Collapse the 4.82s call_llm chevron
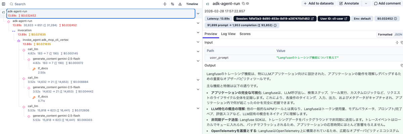The width and height of the screenshot is (403, 134). coord(198,51)
